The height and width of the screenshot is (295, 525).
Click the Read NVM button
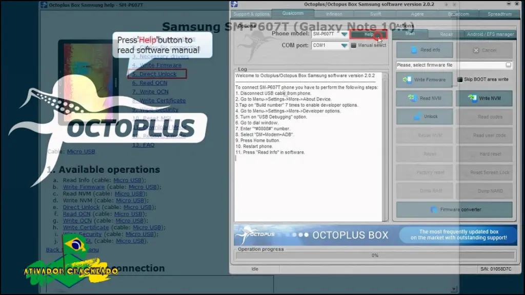tap(424, 98)
